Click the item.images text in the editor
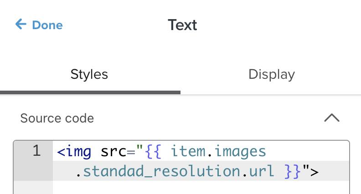Image resolution: width=361 pixels, height=194 pixels. 217,151
